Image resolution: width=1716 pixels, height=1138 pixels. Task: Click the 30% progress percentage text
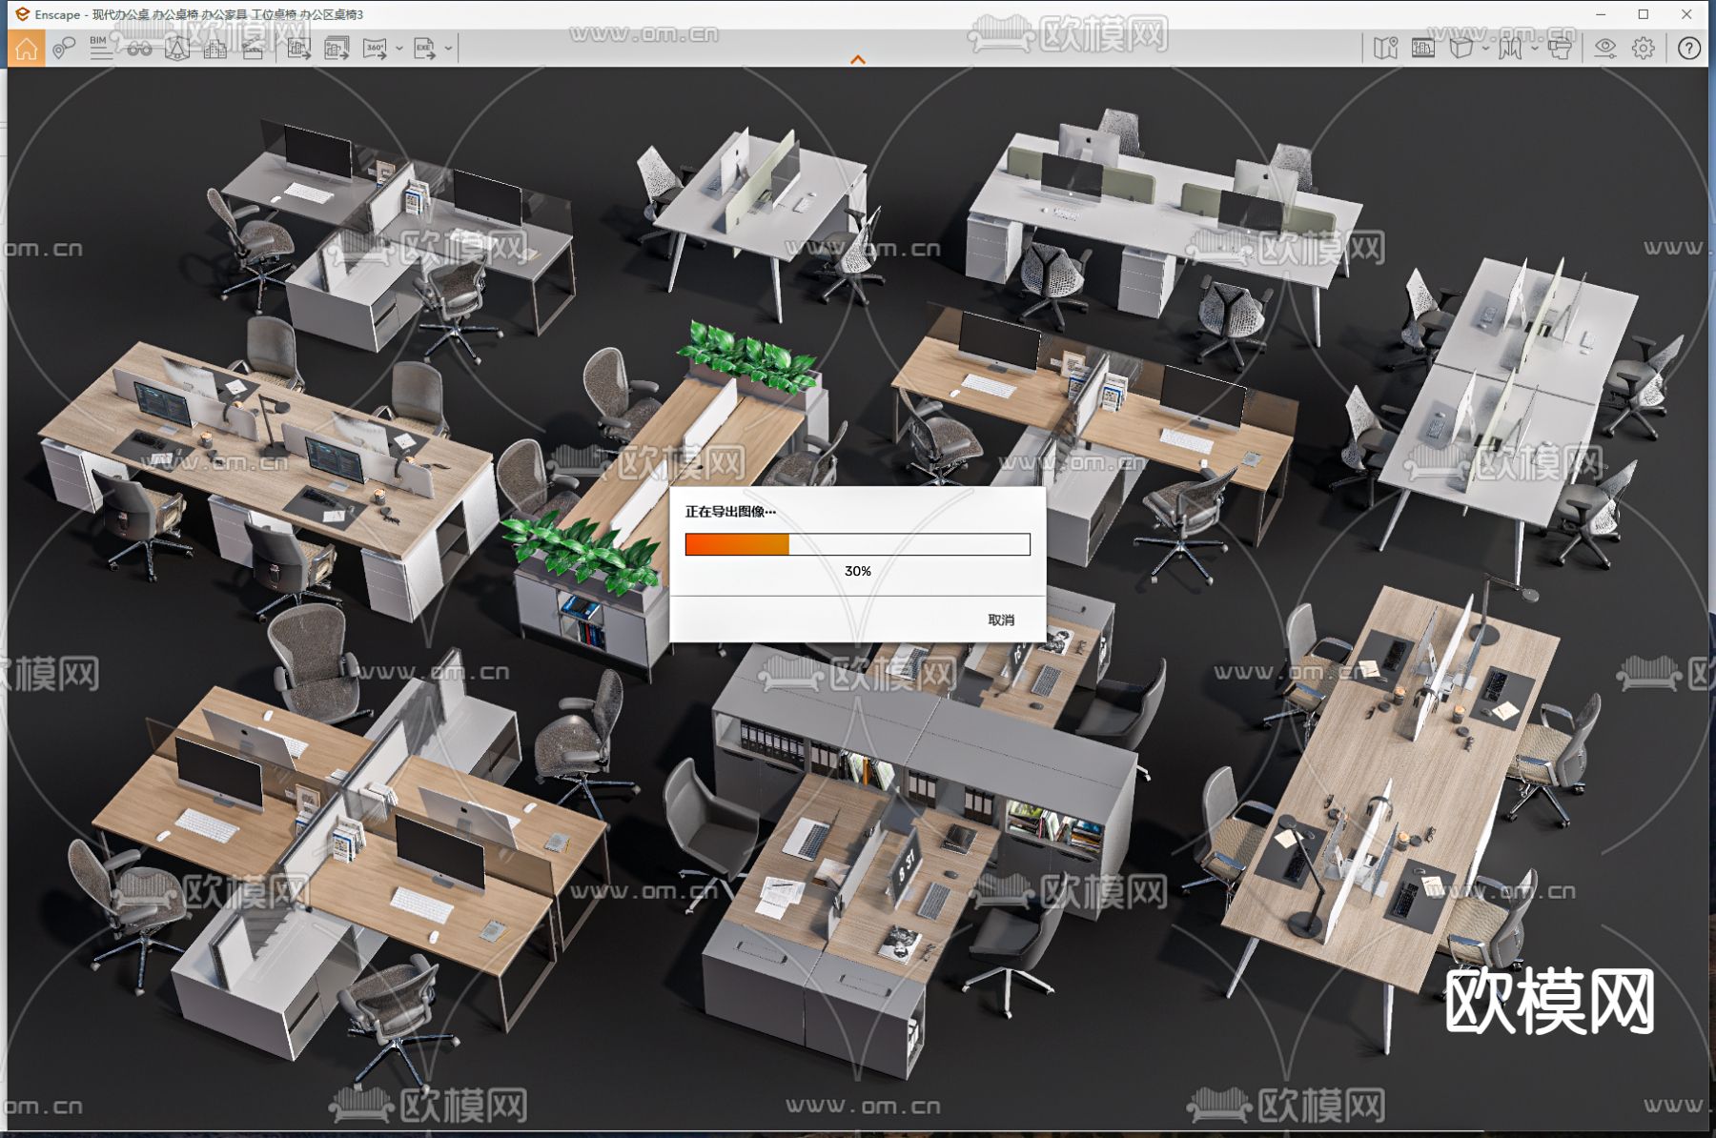858,571
